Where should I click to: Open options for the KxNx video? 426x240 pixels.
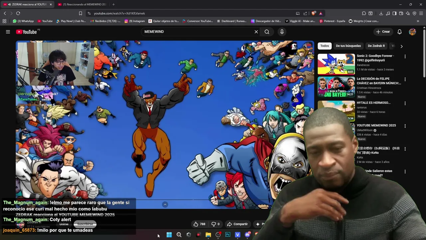tap(405, 149)
